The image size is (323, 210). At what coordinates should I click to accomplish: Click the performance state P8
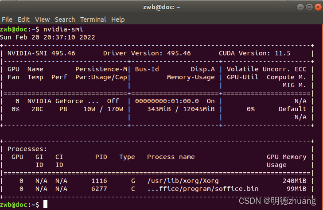point(63,109)
